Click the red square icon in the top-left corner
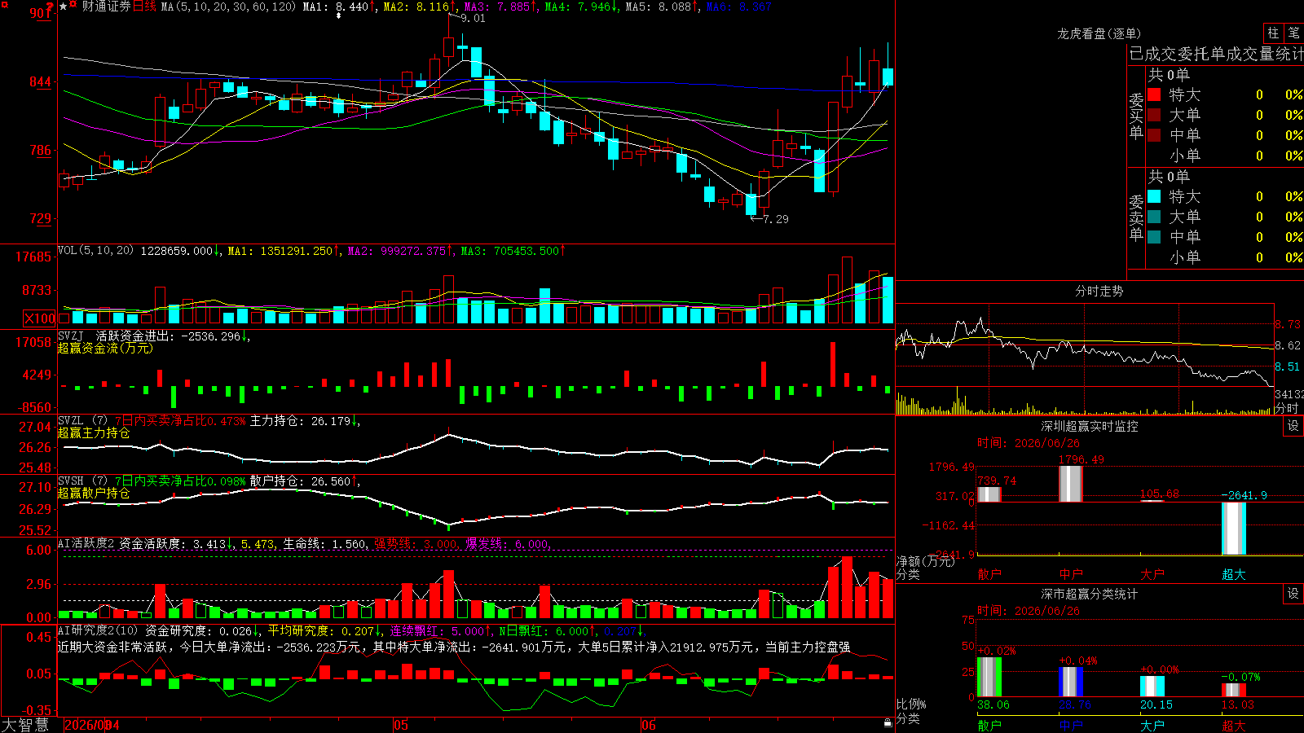 pos(4,4)
